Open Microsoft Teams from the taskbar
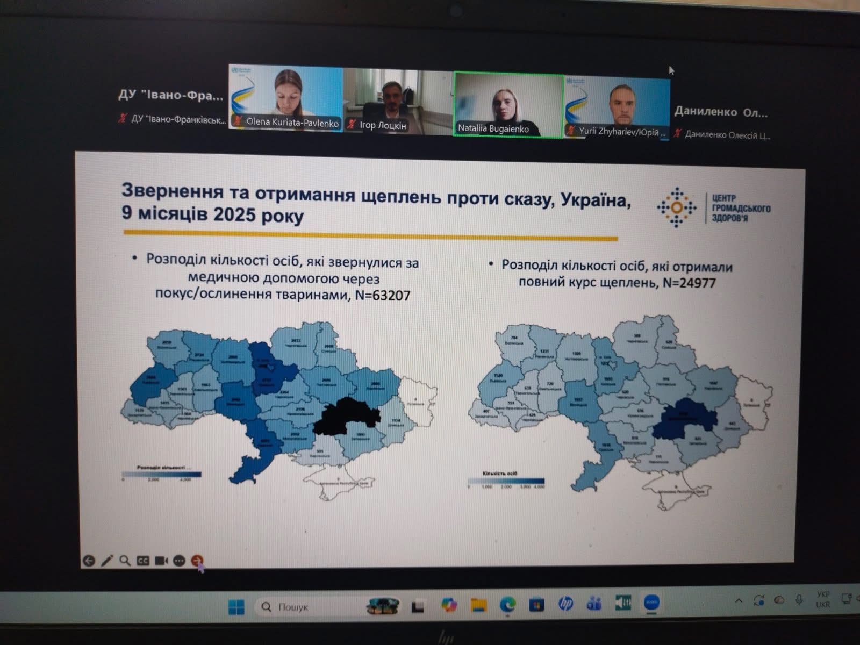Viewport: 860px width, 645px height. [594, 604]
